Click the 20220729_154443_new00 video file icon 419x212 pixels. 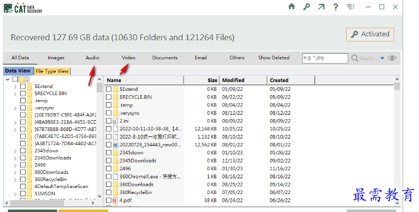coord(115,145)
